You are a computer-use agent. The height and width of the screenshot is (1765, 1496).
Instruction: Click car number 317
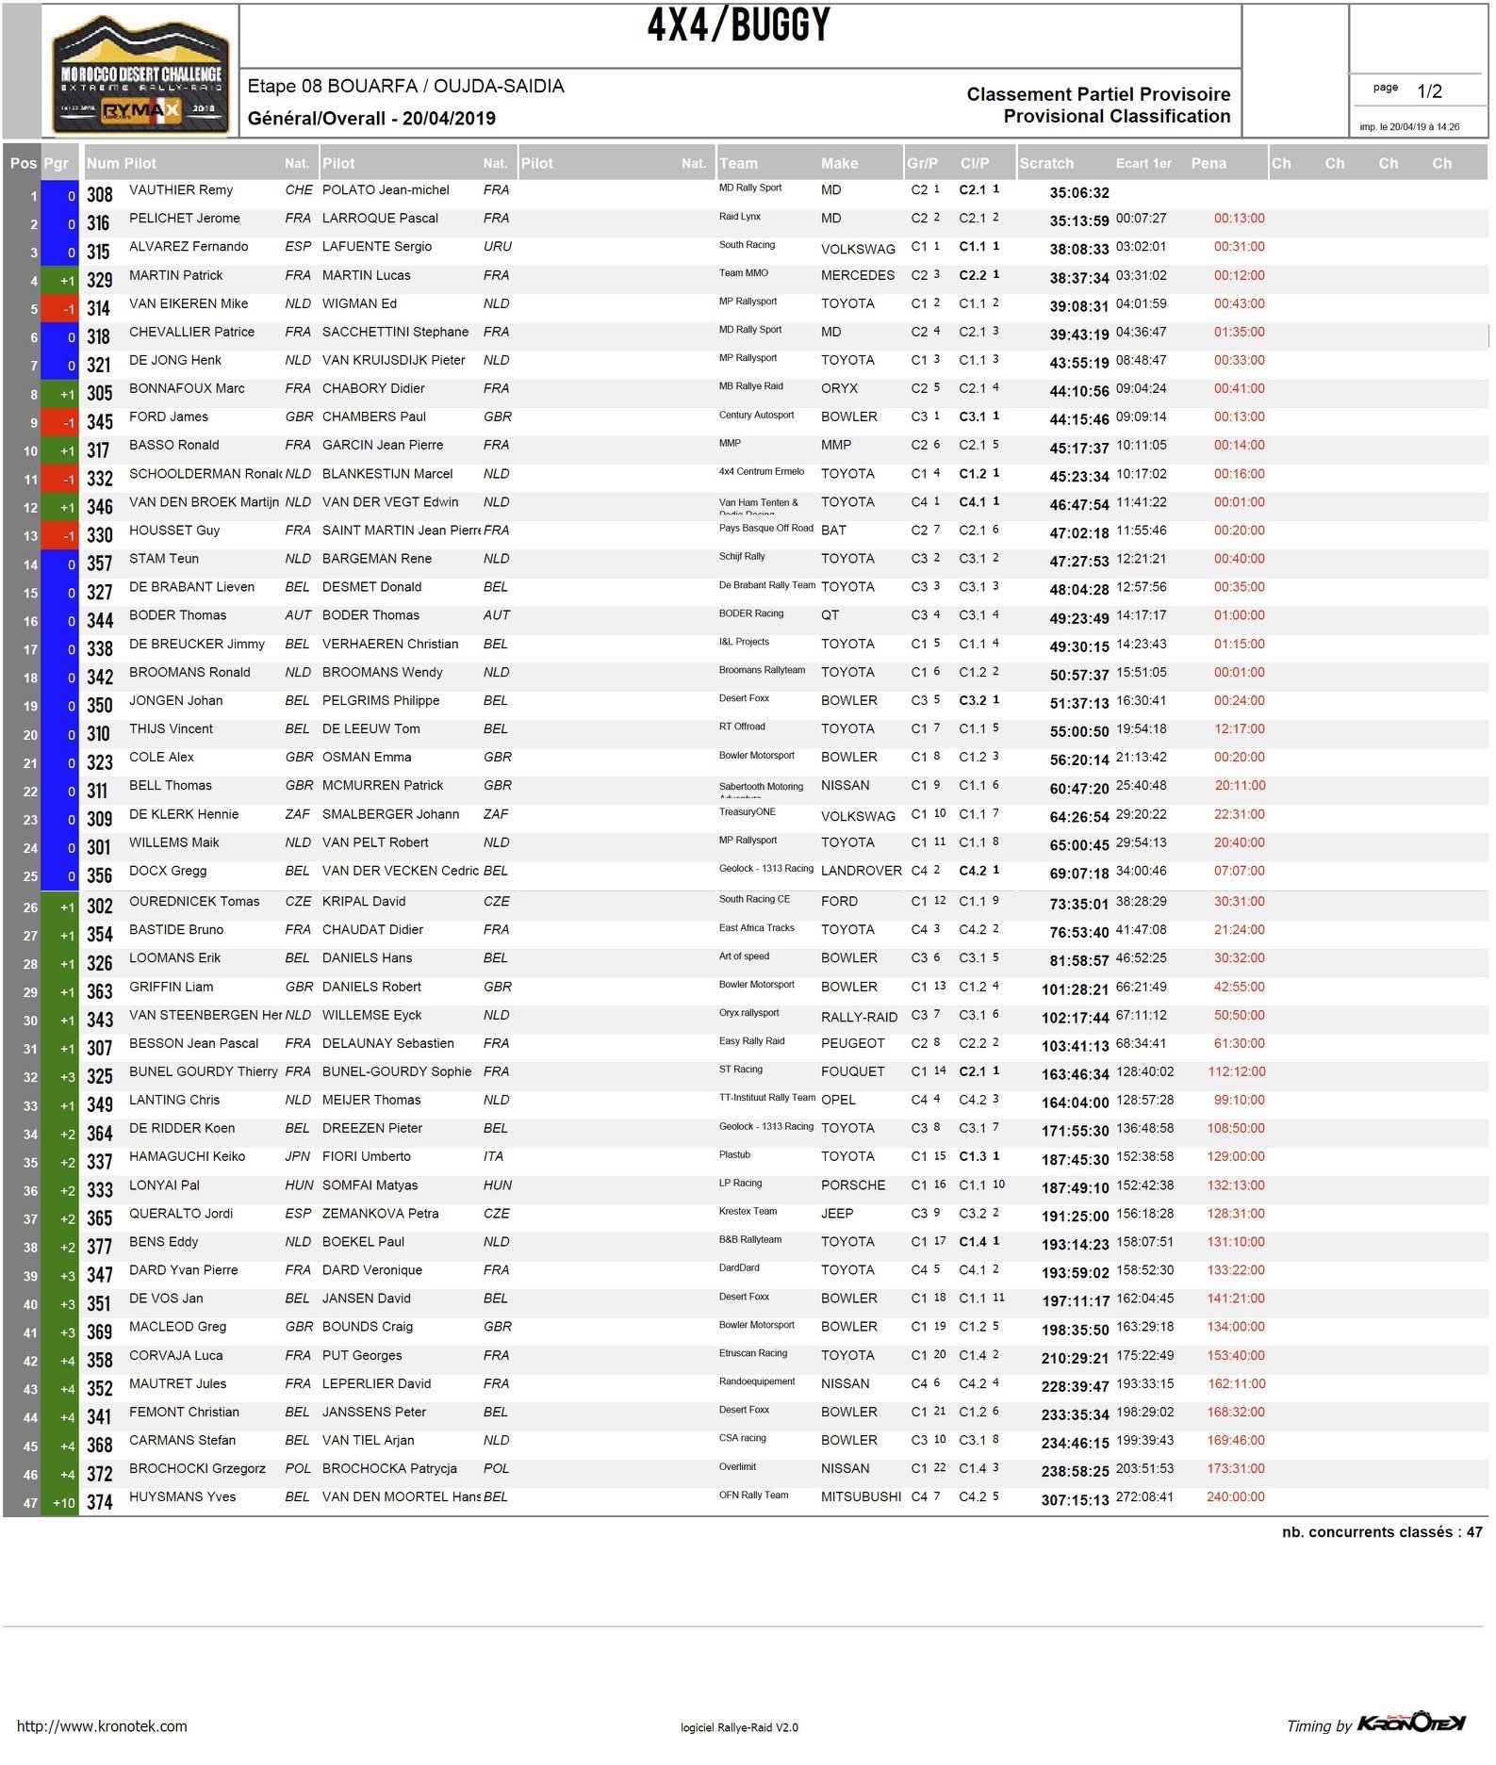(x=98, y=450)
